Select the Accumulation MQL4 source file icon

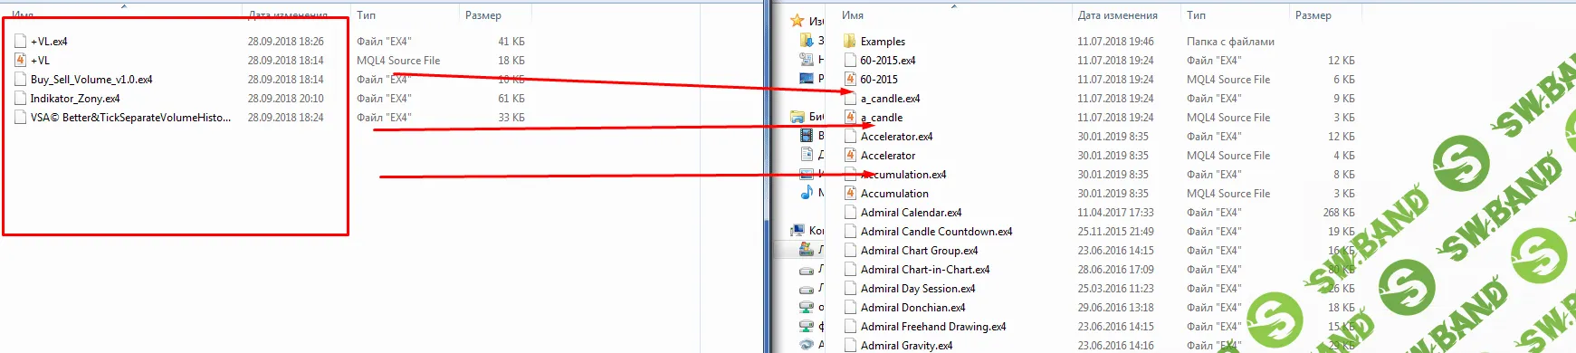click(x=849, y=193)
